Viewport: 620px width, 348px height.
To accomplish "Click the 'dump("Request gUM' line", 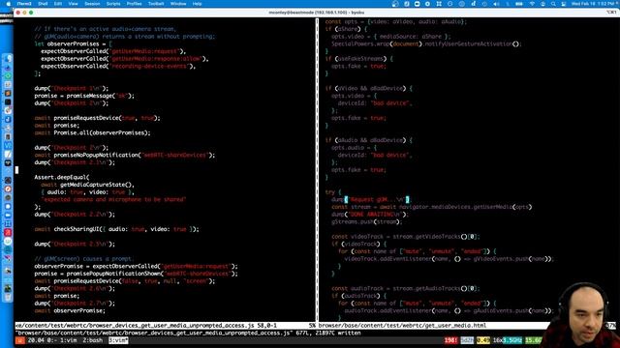I will pyautogui.click(x=372, y=200).
